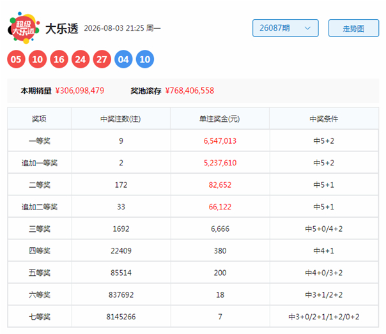The image size is (386, 334).
Task: Click the 奖项 column header
Action: (x=39, y=119)
